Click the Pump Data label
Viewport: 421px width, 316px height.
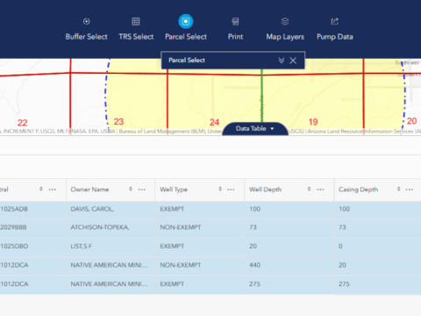[335, 37]
